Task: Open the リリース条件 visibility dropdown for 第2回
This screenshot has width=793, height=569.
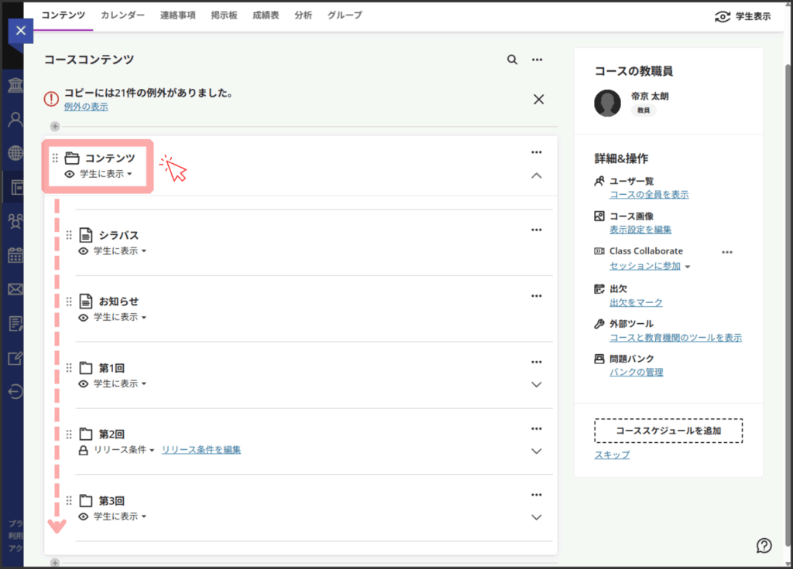Action: click(124, 450)
